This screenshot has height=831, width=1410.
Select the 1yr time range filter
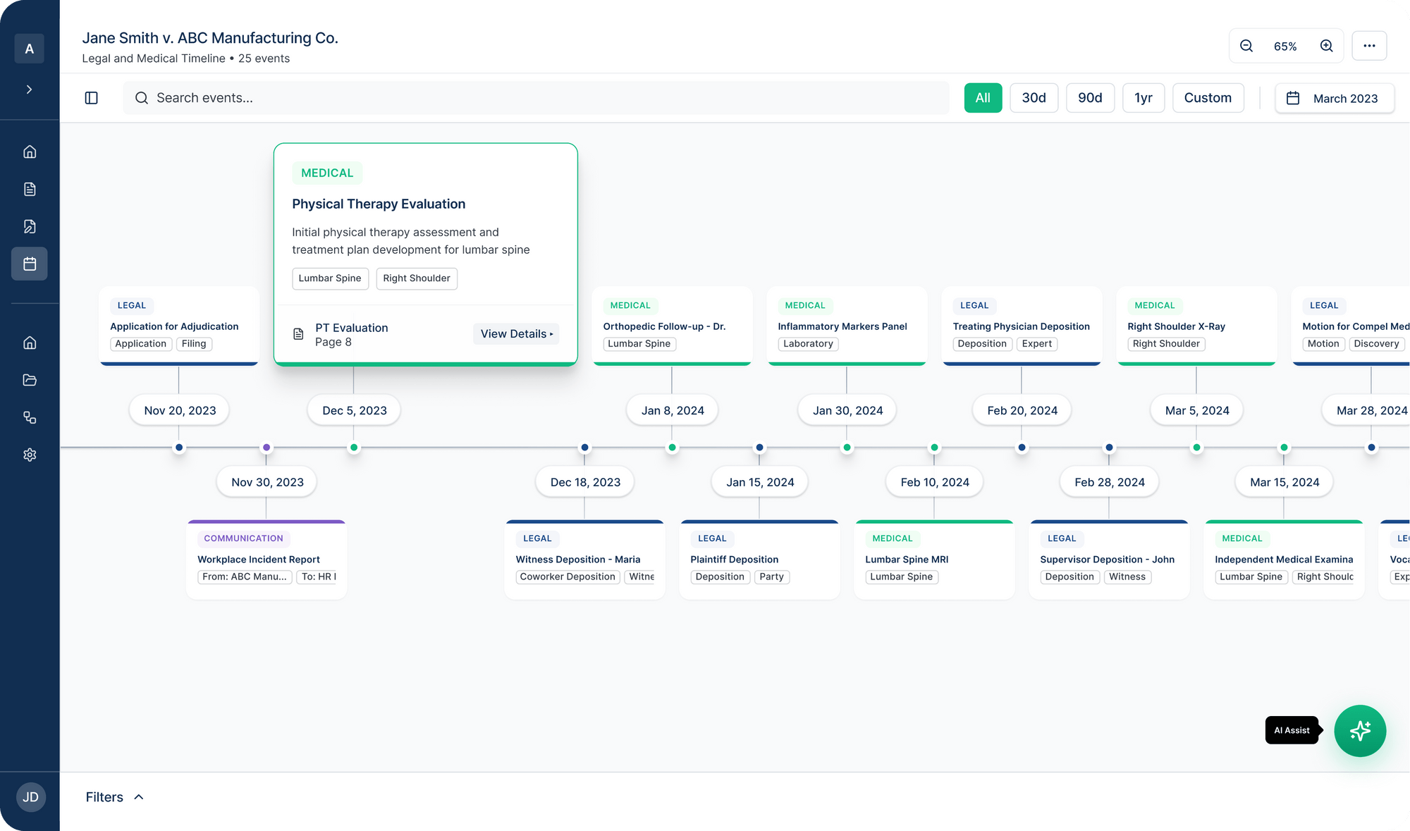pyautogui.click(x=1143, y=98)
